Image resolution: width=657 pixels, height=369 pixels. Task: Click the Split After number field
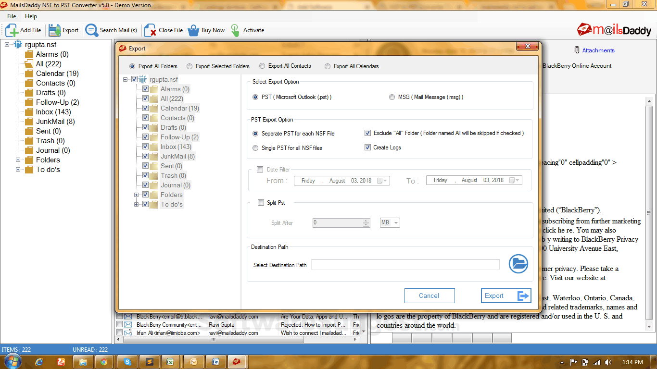341,223
